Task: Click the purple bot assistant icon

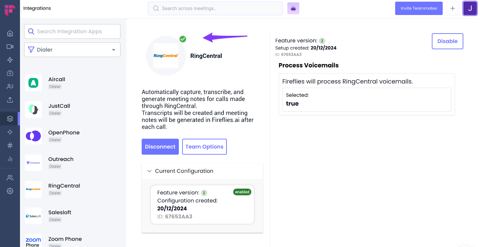Action: coord(293,8)
